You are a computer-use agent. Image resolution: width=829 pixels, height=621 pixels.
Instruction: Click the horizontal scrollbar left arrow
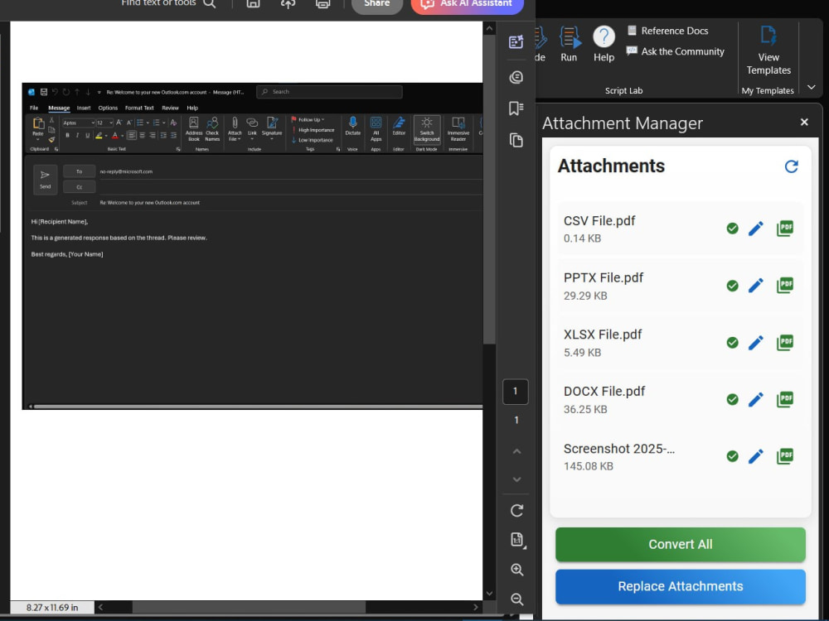click(x=101, y=607)
